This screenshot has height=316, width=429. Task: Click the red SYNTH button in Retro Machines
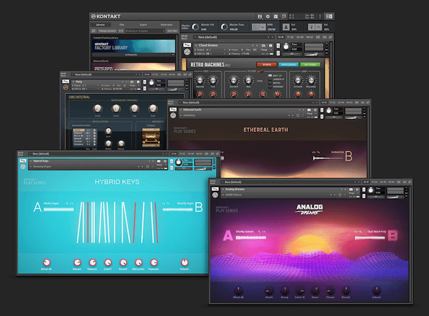[267, 64]
